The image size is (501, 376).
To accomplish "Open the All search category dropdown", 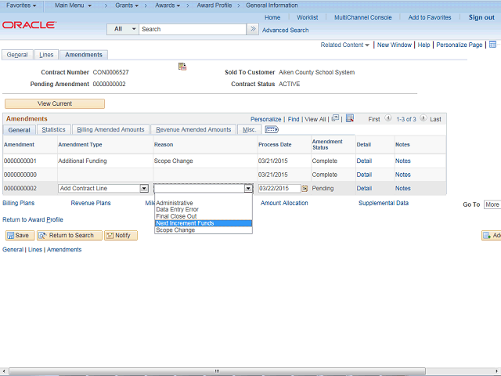I will point(123,29).
